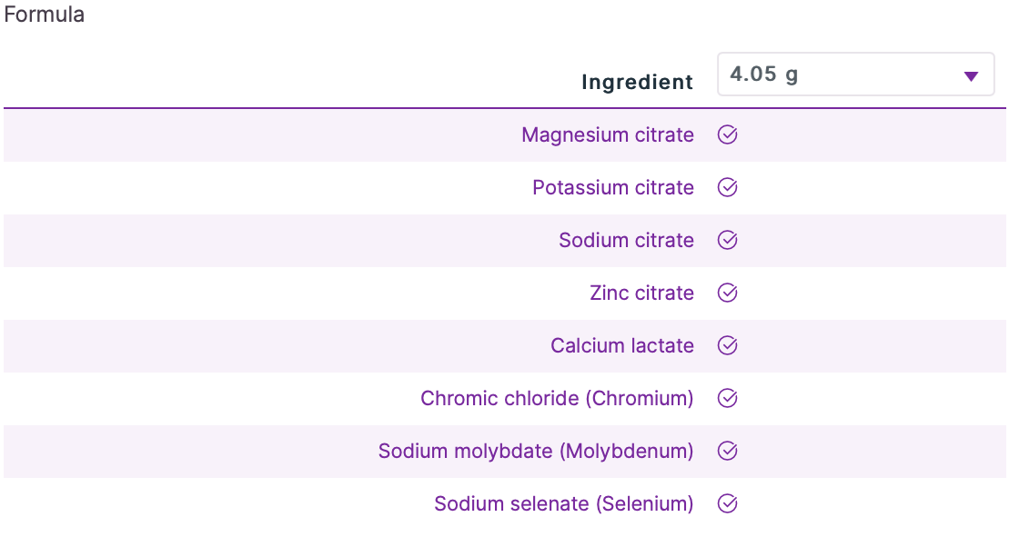Open Sodium molybdate (Molybdenum) link
The height and width of the screenshot is (547, 1019).
(x=536, y=452)
